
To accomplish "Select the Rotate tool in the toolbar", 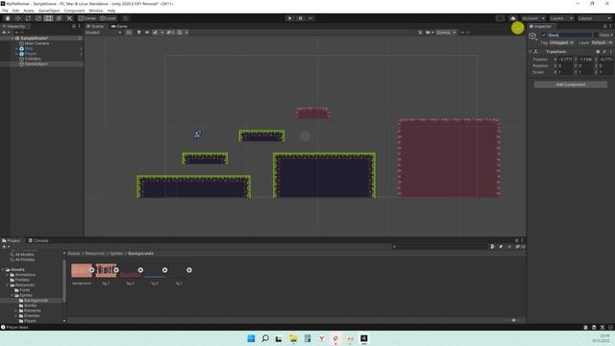I will (x=28, y=18).
